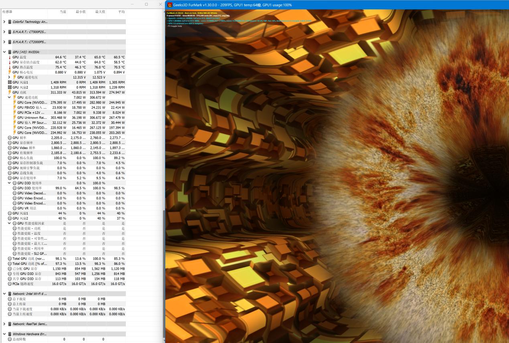Click the thermometer icon beside GPU 温度
Viewport: 509px width, 343px height.
(x=10, y=57)
